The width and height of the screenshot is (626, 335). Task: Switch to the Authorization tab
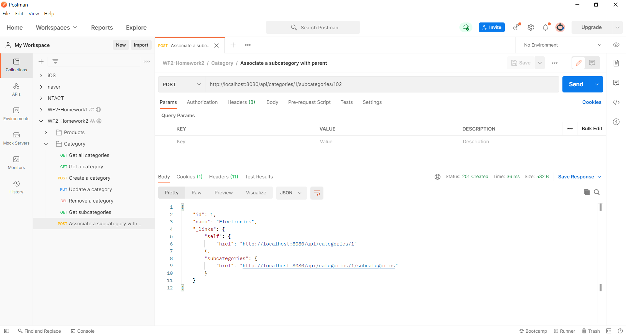pyautogui.click(x=202, y=102)
